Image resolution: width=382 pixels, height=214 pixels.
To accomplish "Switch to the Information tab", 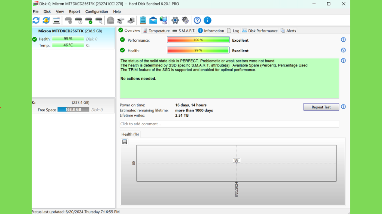I will 211,31.
